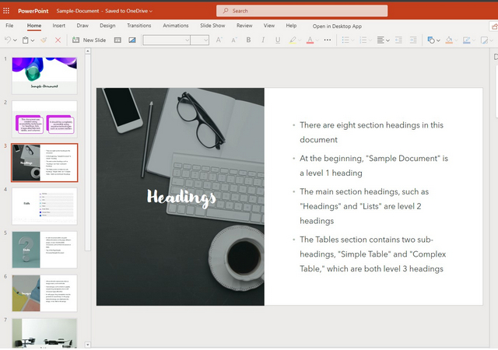Click the Shape Outline icon
The image size is (498, 350).
[x=467, y=40]
